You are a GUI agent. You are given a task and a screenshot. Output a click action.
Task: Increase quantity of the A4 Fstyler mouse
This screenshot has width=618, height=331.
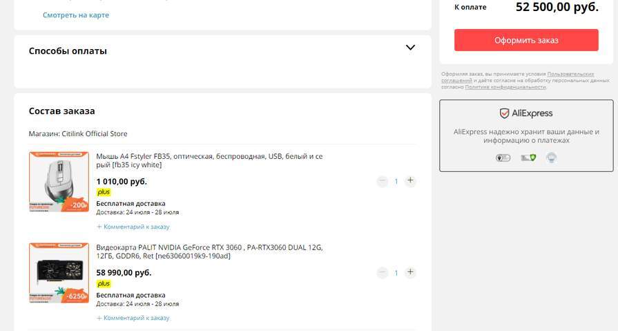(410, 180)
